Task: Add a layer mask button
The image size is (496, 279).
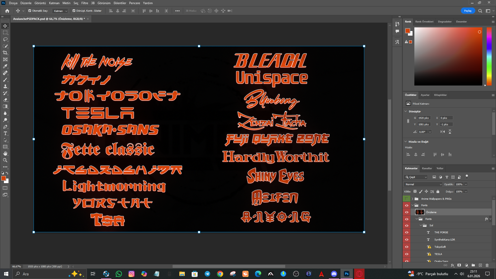Action: pyautogui.click(x=459, y=265)
